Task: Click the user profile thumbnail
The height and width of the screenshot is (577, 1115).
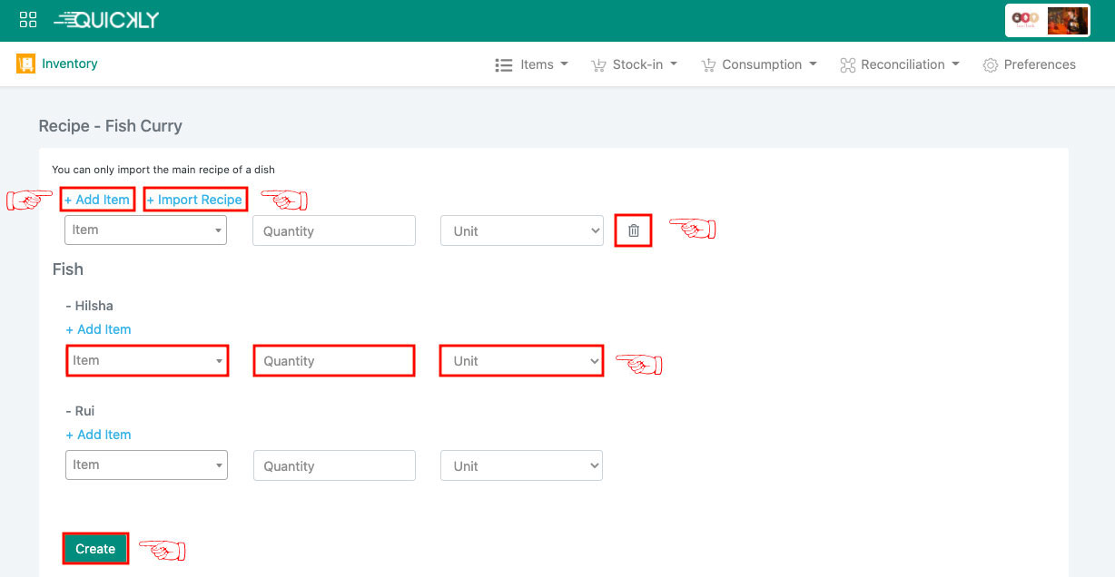Action: [x=1067, y=21]
